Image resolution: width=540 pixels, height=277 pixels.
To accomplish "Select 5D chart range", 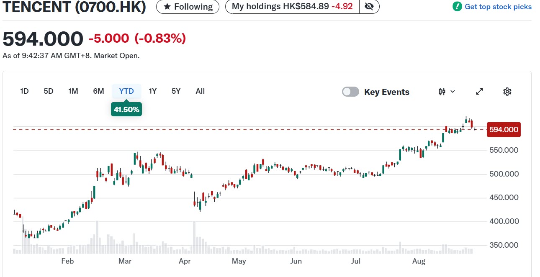I will (49, 91).
